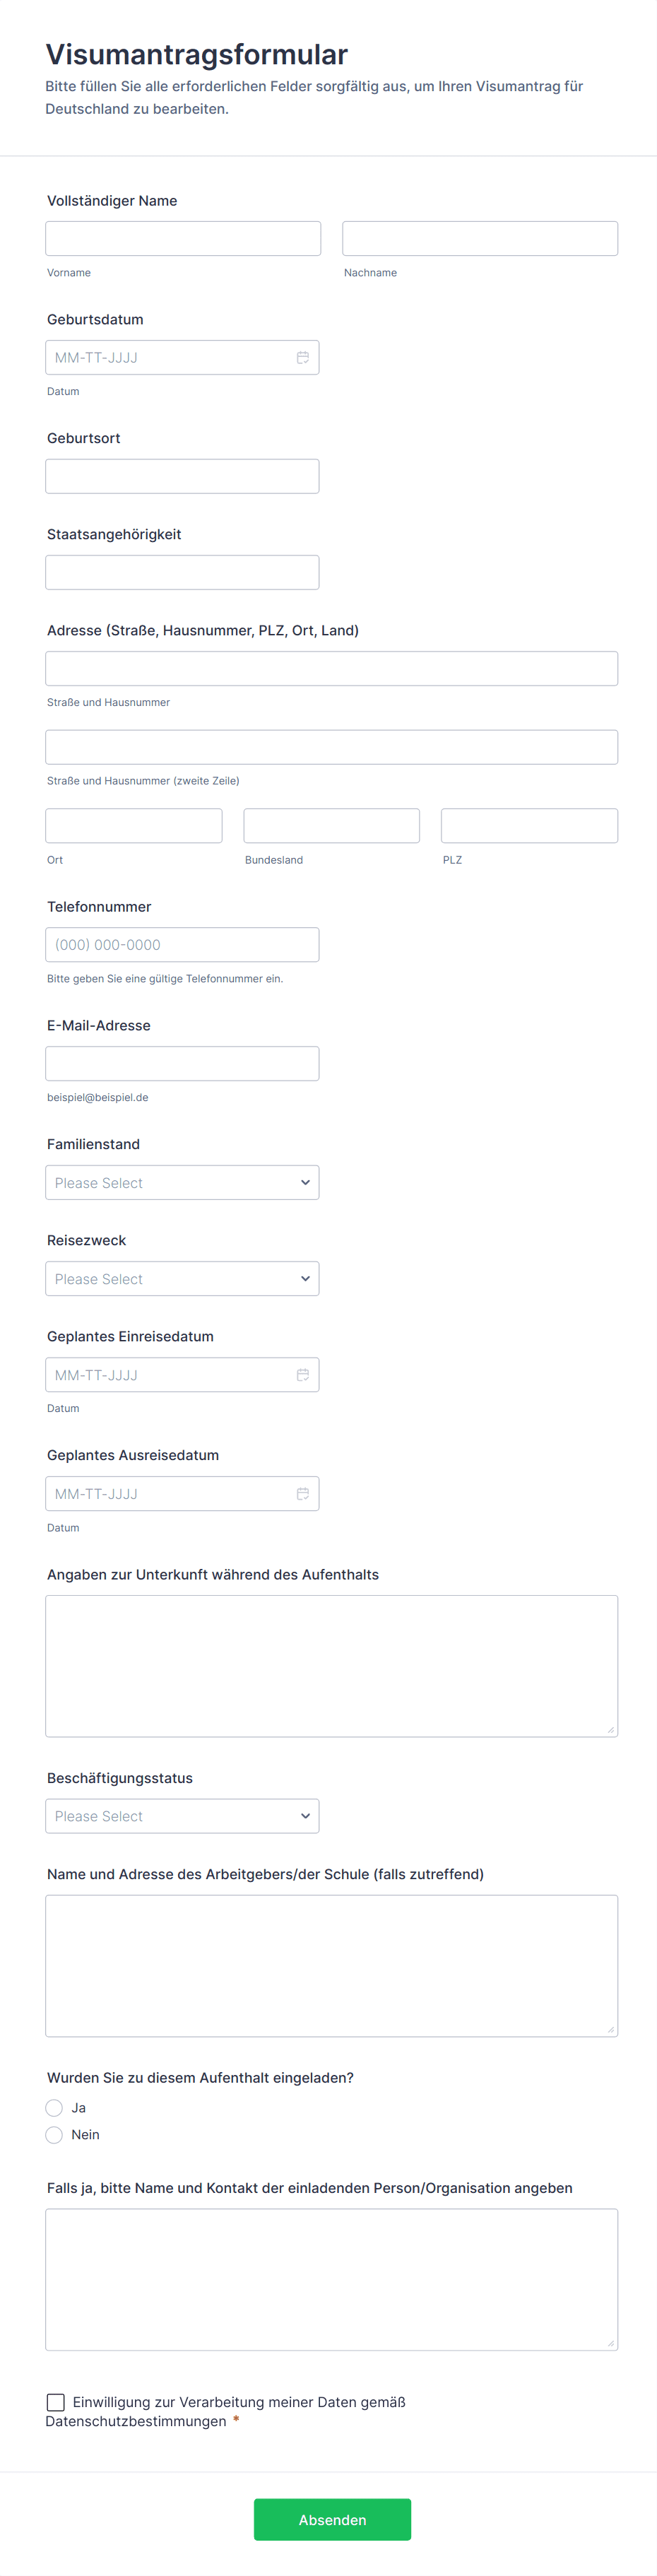Click the PLZ input box

529,826
